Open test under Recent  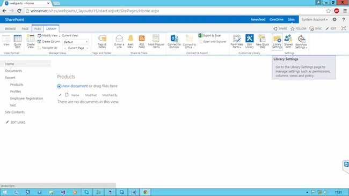13,105
